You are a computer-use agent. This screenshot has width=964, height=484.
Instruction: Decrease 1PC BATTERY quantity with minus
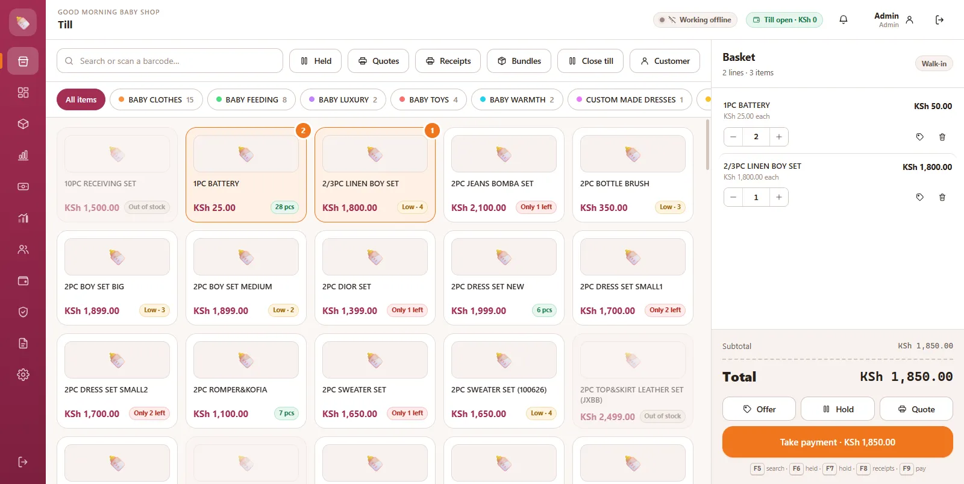click(x=733, y=137)
